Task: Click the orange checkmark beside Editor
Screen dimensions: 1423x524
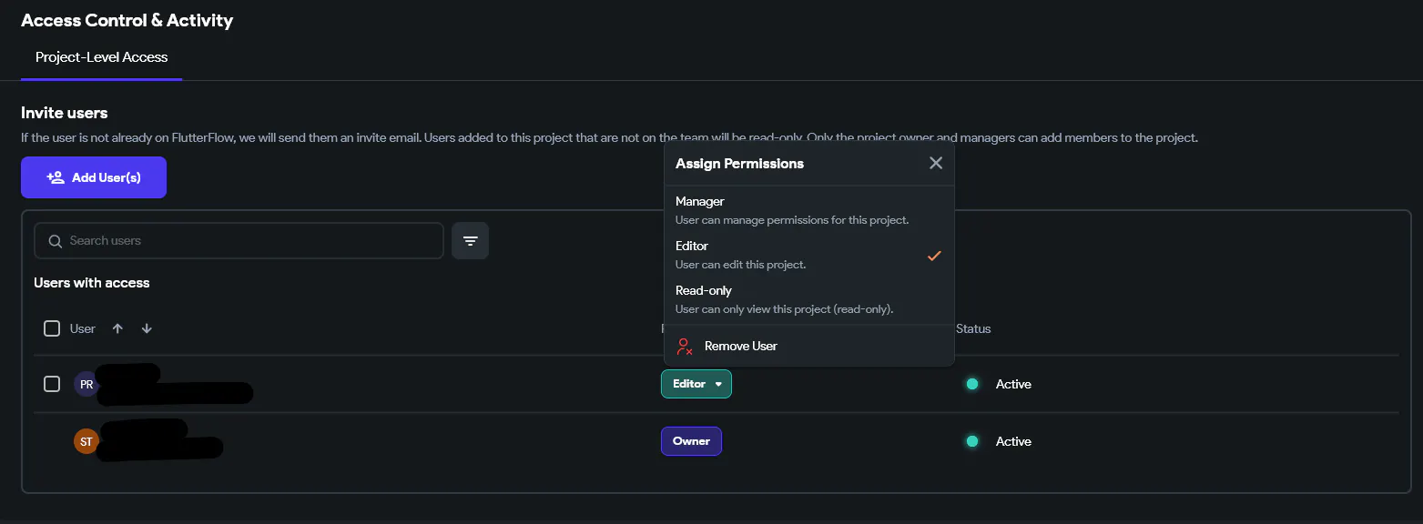Action: (x=933, y=256)
